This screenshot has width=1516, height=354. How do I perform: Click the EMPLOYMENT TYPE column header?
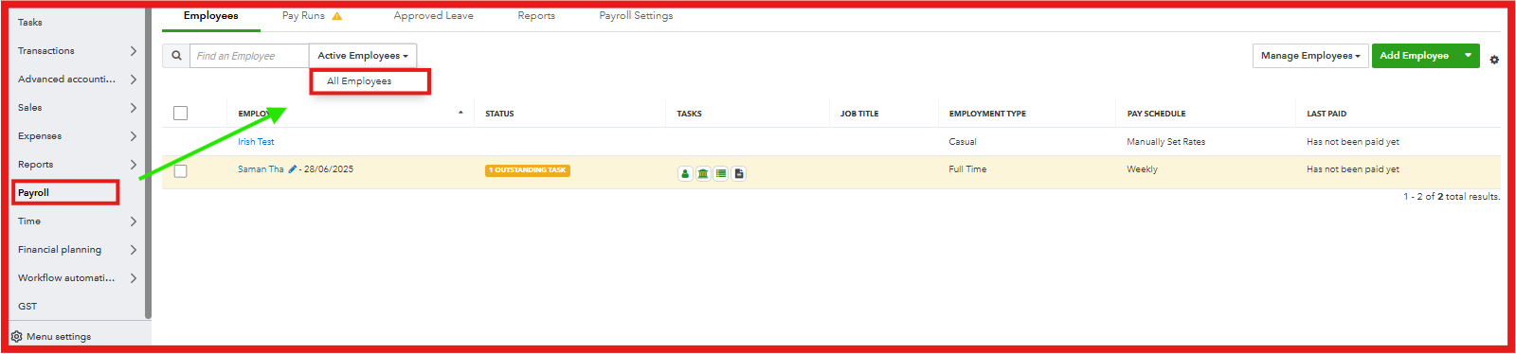[x=987, y=114]
